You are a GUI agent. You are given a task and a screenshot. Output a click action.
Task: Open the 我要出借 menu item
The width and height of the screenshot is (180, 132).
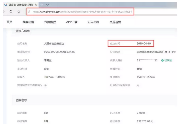[28, 22]
